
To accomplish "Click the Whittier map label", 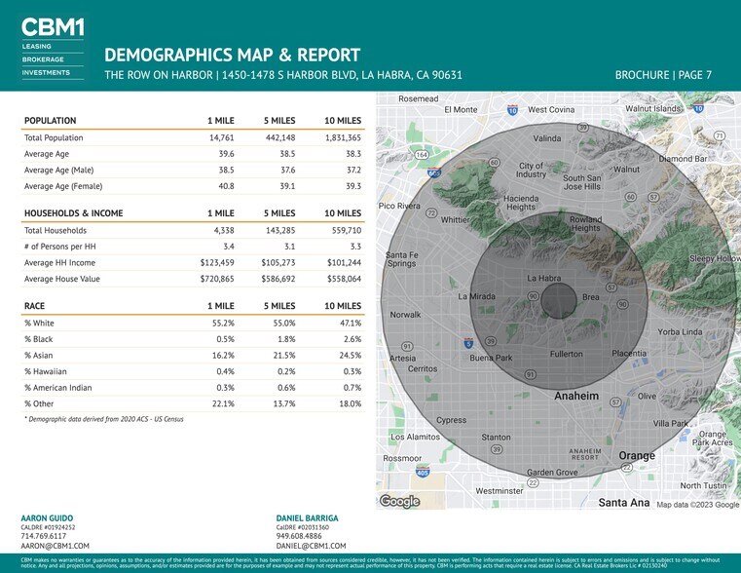I will 455,220.
